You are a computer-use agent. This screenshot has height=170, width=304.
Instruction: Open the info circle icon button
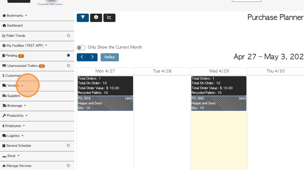(x=96, y=18)
